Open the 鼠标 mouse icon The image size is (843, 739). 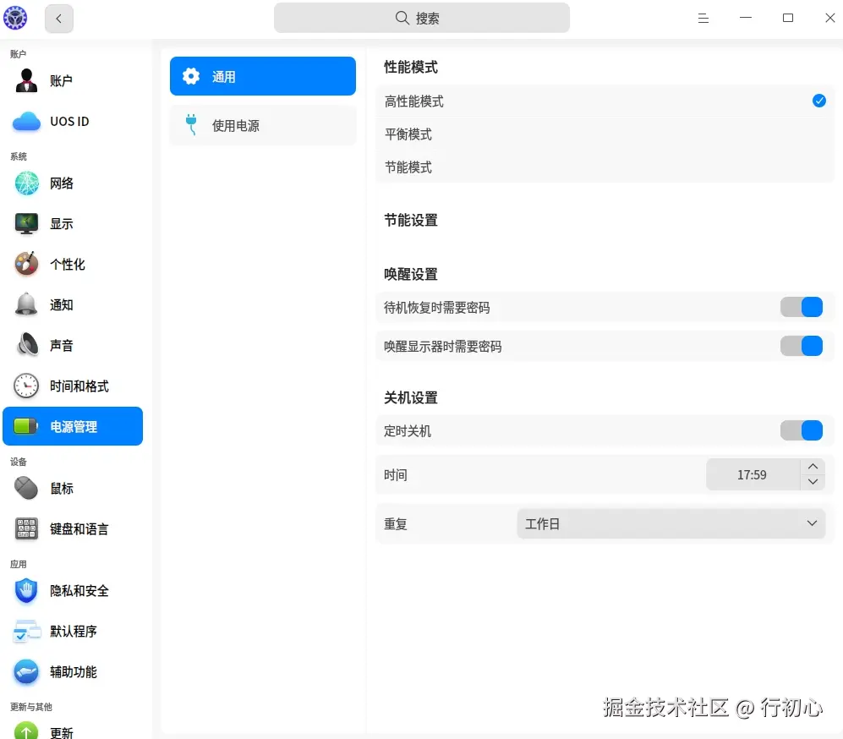click(x=26, y=488)
